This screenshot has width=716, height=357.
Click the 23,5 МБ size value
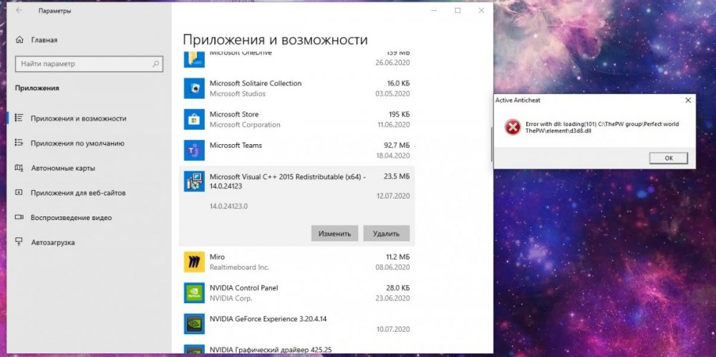pyautogui.click(x=397, y=176)
